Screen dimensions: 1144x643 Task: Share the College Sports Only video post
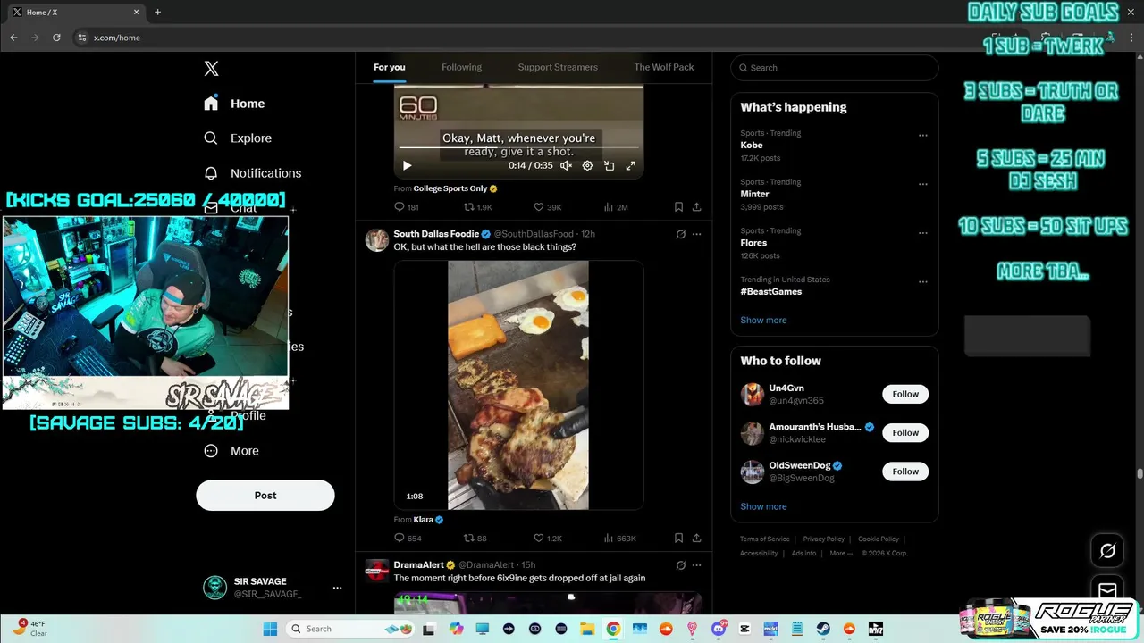click(696, 207)
